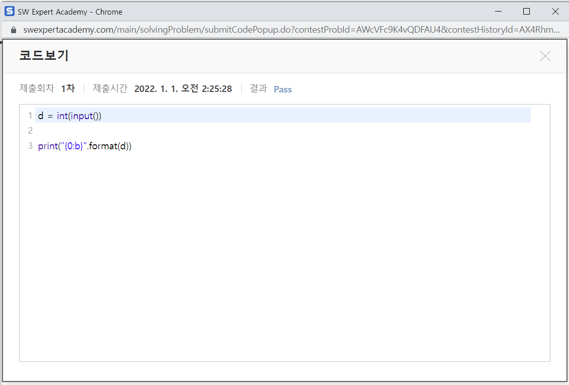This screenshot has width=569, height=385.
Task: Click line number 1 in code gutter
Action: [x=30, y=116]
